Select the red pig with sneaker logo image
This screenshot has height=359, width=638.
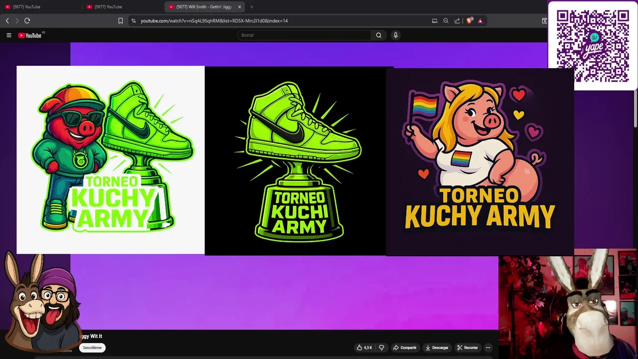(x=111, y=160)
